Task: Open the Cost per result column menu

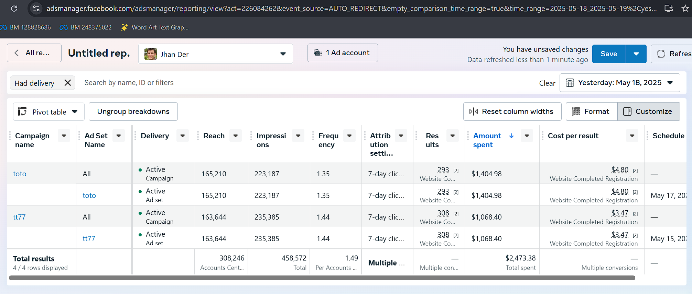Action: (632, 136)
